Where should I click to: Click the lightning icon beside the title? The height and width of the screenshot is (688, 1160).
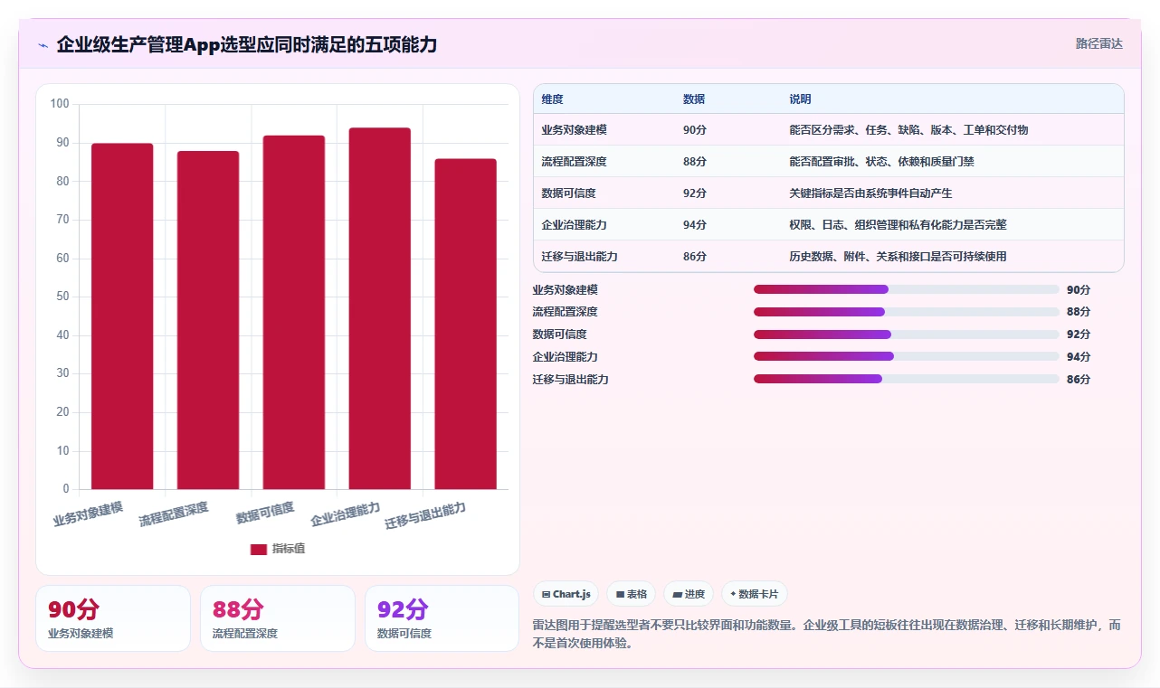(43, 44)
